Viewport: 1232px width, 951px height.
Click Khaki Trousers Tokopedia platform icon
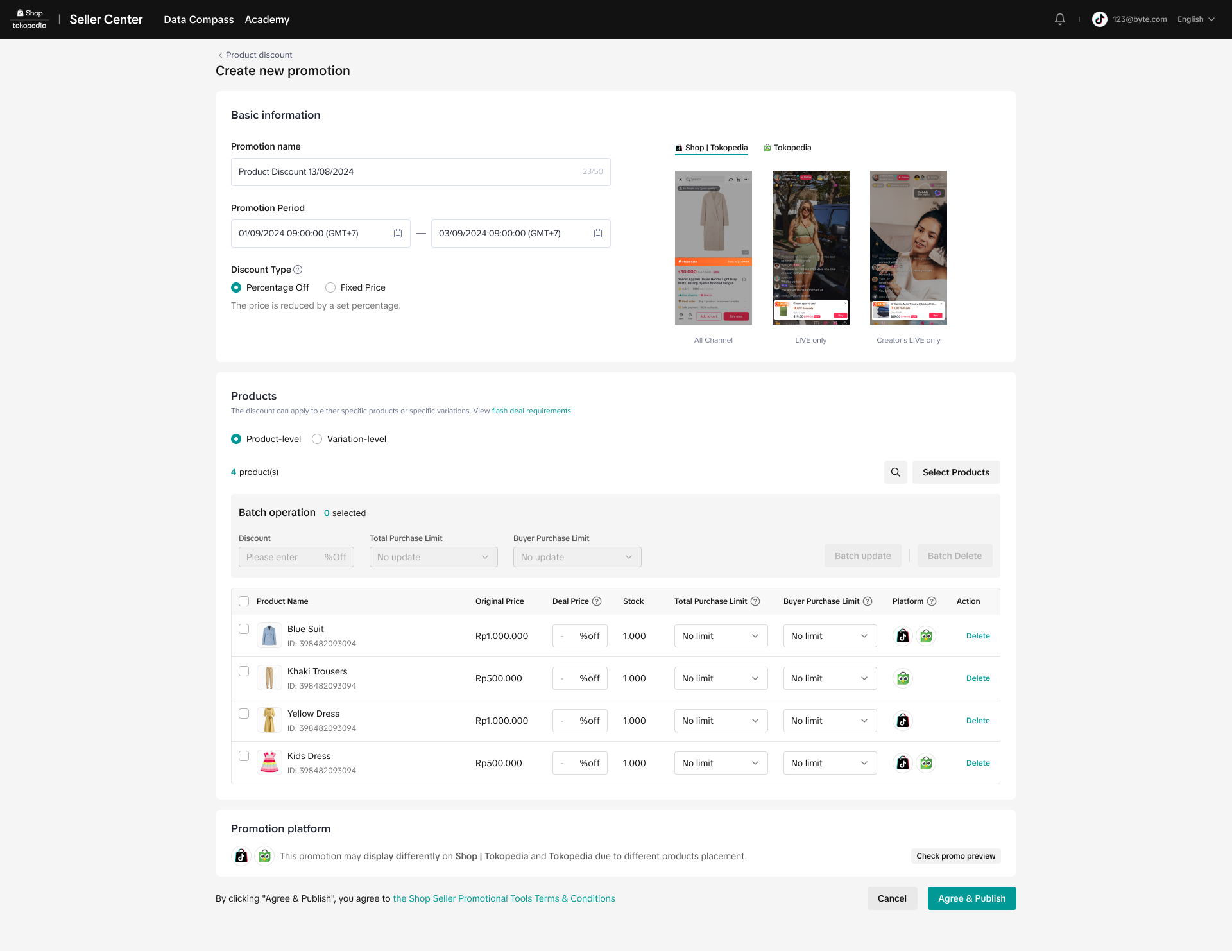(x=903, y=678)
